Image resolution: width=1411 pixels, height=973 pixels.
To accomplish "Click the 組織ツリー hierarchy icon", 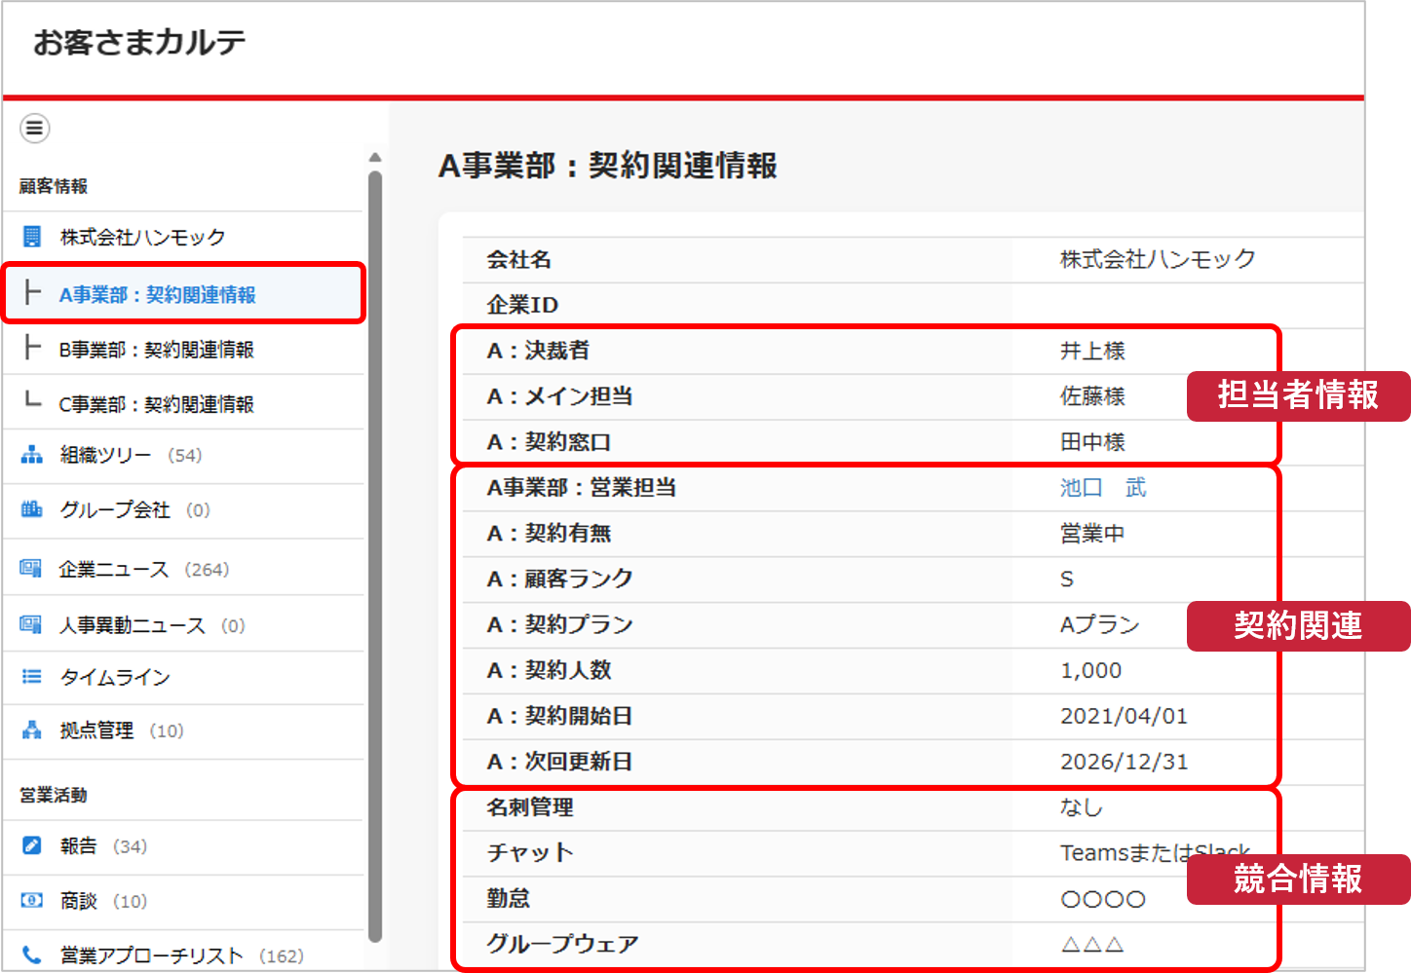I will (x=32, y=455).
